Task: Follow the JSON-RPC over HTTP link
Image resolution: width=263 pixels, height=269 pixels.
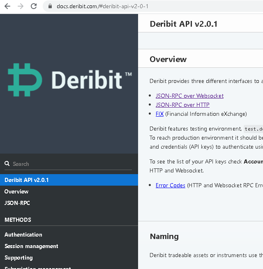Action: pos(182,105)
